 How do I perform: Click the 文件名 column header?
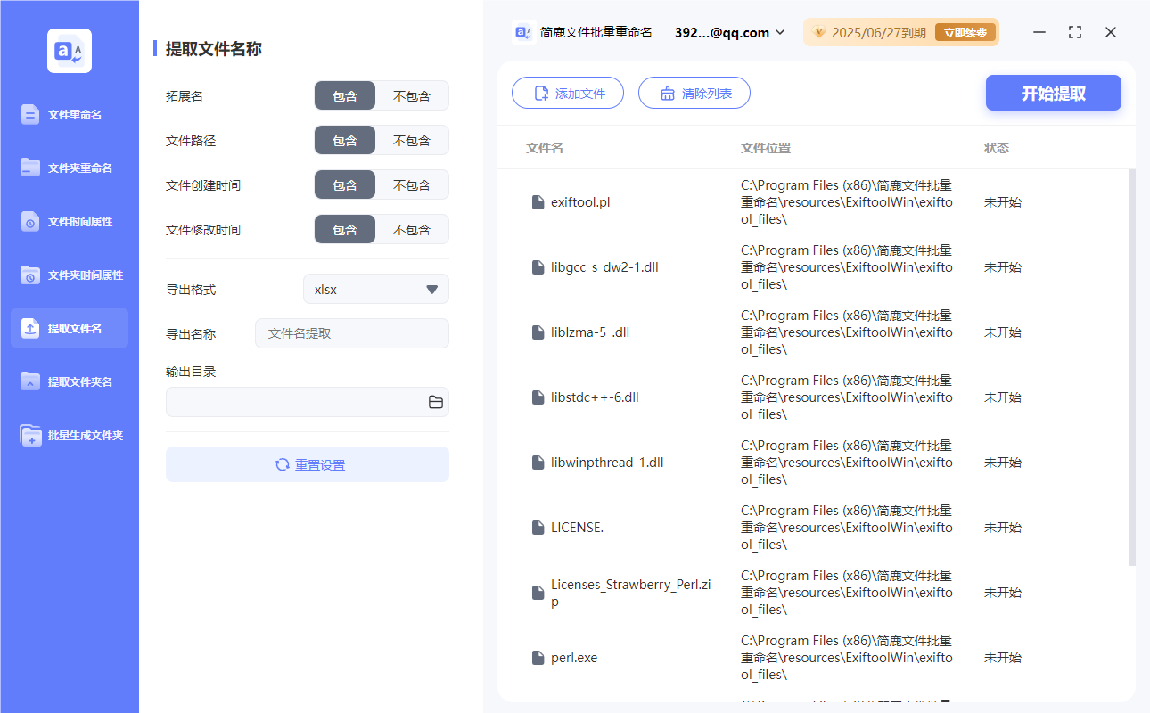545,148
